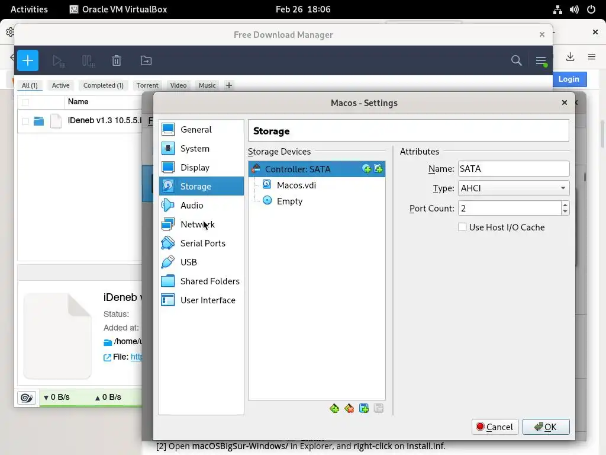This screenshot has height=455, width=606.
Task: Click the Port Count number field
Action: tap(510, 208)
